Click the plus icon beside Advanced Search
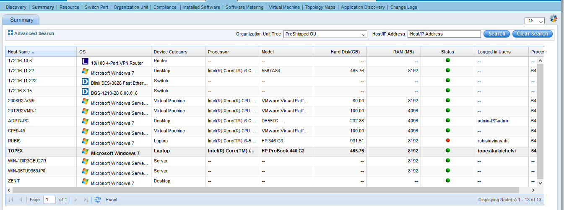This screenshot has width=564, height=210. click(x=10, y=33)
